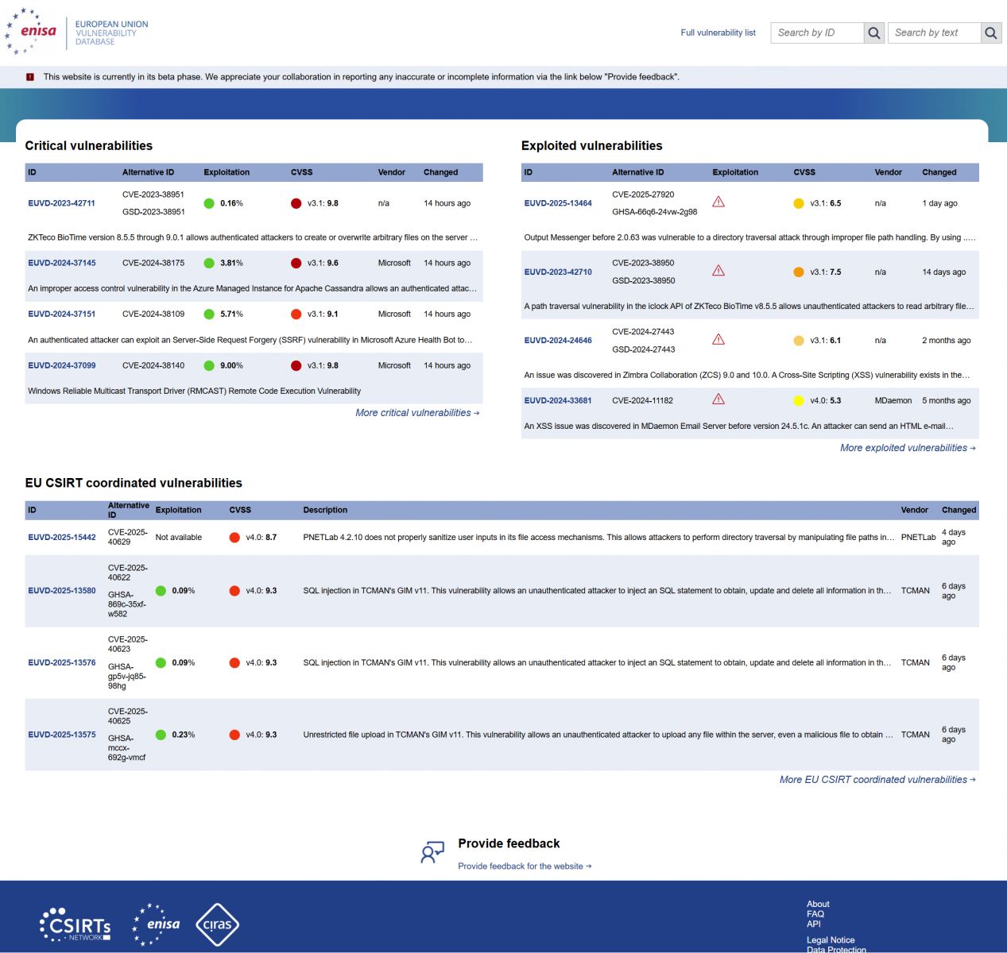Focus the Search by text field
This screenshot has width=1007, height=953.
[934, 33]
